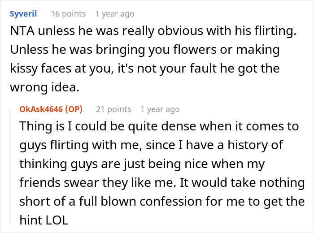
Task: Open timestamp link on OkAsk4646's reply
Action: click(x=160, y=109)
